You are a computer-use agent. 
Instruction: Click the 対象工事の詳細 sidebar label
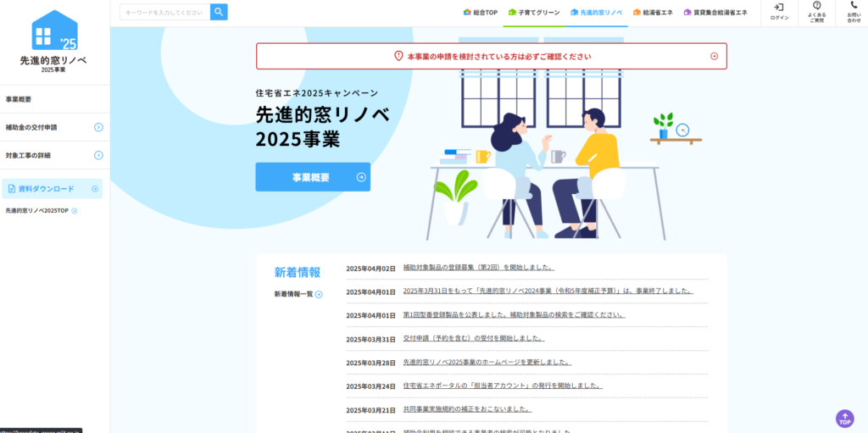click(x=28, y=156)
